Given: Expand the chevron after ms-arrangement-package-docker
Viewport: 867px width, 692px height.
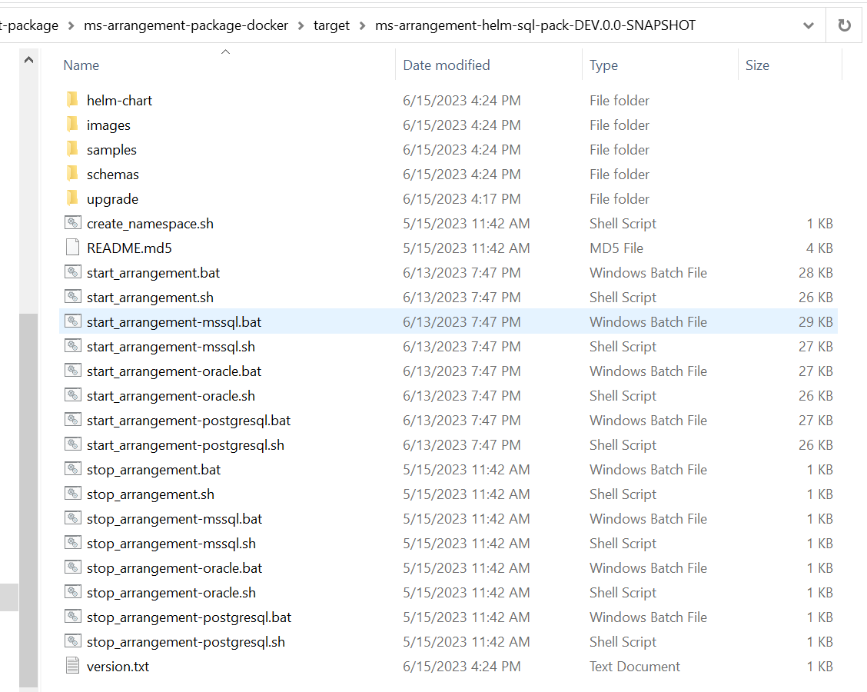Looking at the screenshot, I should click(x=301, y=25).
